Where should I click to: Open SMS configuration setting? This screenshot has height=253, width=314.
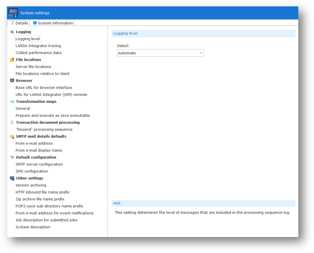(32, 171)
